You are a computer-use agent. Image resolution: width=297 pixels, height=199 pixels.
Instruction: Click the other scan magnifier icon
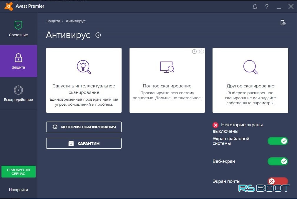coord(250,67)
